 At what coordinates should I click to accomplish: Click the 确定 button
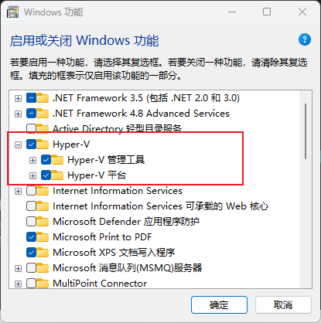tap(219, 305)
